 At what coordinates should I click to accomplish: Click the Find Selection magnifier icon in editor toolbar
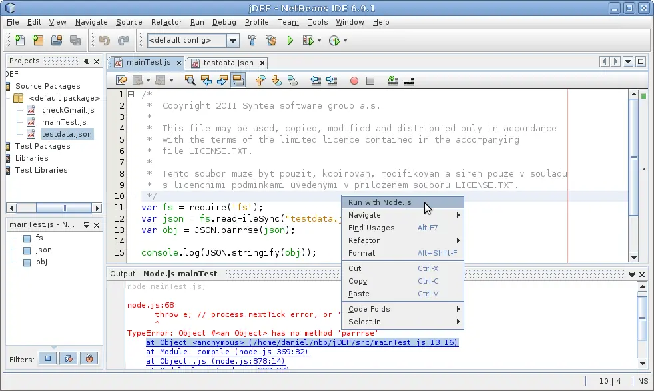pos(190,81)
